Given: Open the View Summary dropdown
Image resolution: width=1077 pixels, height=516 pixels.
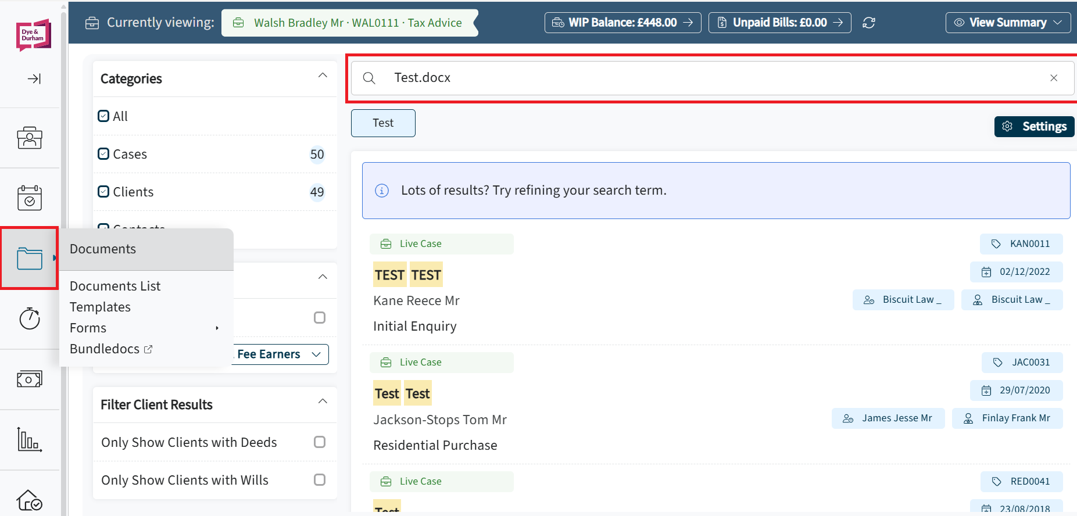Looking at the screenshot, I should click(x=1008, y=23).
